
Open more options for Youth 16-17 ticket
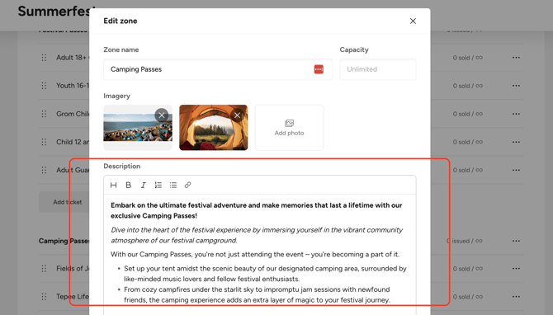click(x=516, y=86)
